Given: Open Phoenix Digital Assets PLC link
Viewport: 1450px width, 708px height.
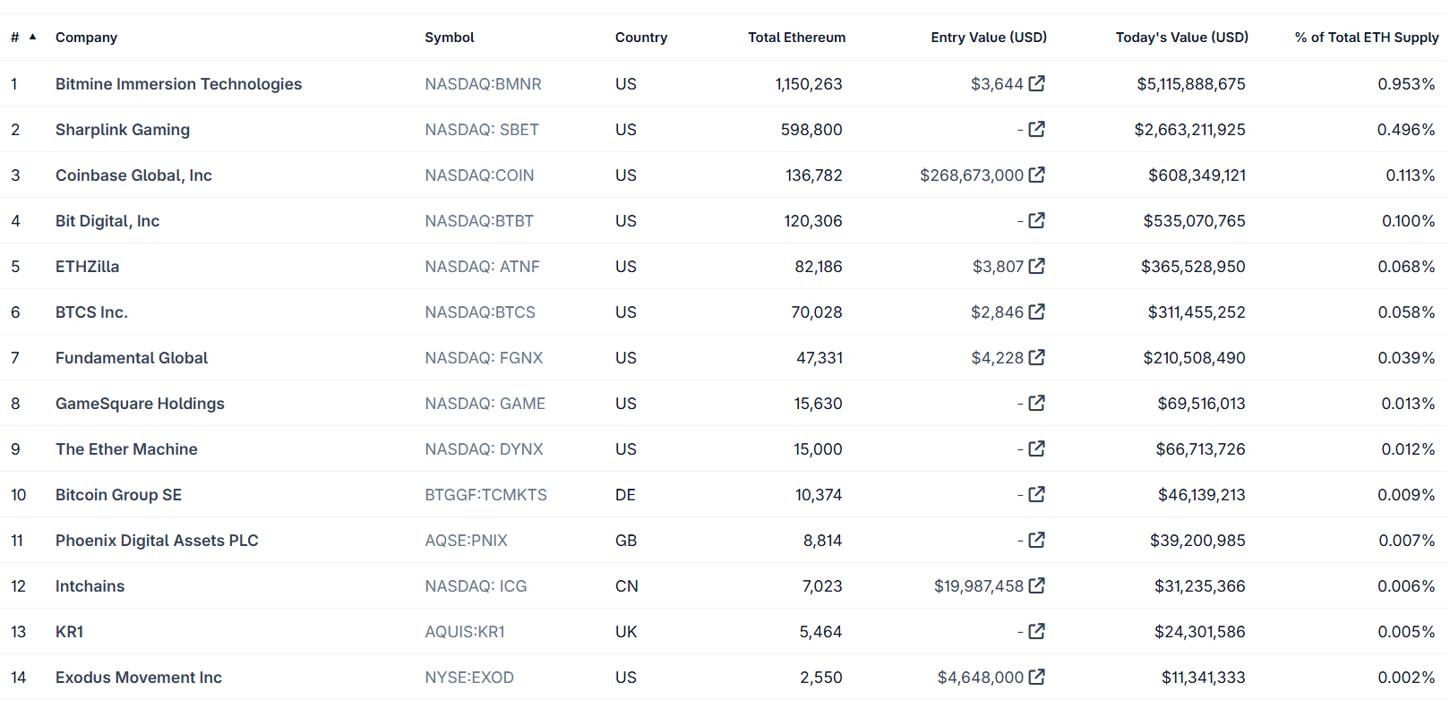Looking at the screenshot, I should click(157, 541).
